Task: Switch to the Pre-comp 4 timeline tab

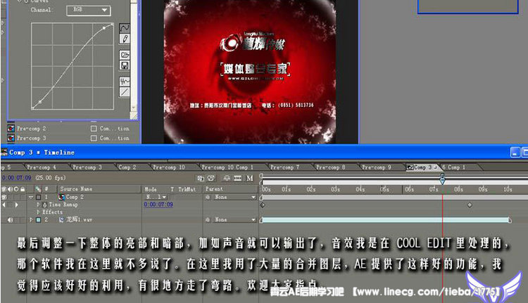Action: 42,167
